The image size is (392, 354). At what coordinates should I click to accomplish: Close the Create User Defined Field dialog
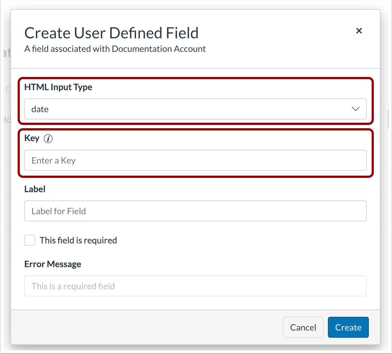coord(359,31)
